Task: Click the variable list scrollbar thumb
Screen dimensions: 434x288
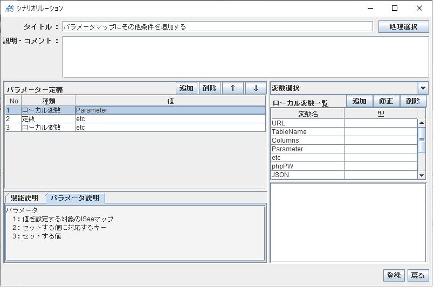Action: (421, 139)
